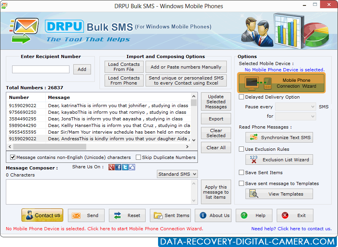This screenshot has width=338, height=247.
Task: Click the horizontal scrollbar thumb of contact list
Action: pyautogui.click(x=50, y=146)
